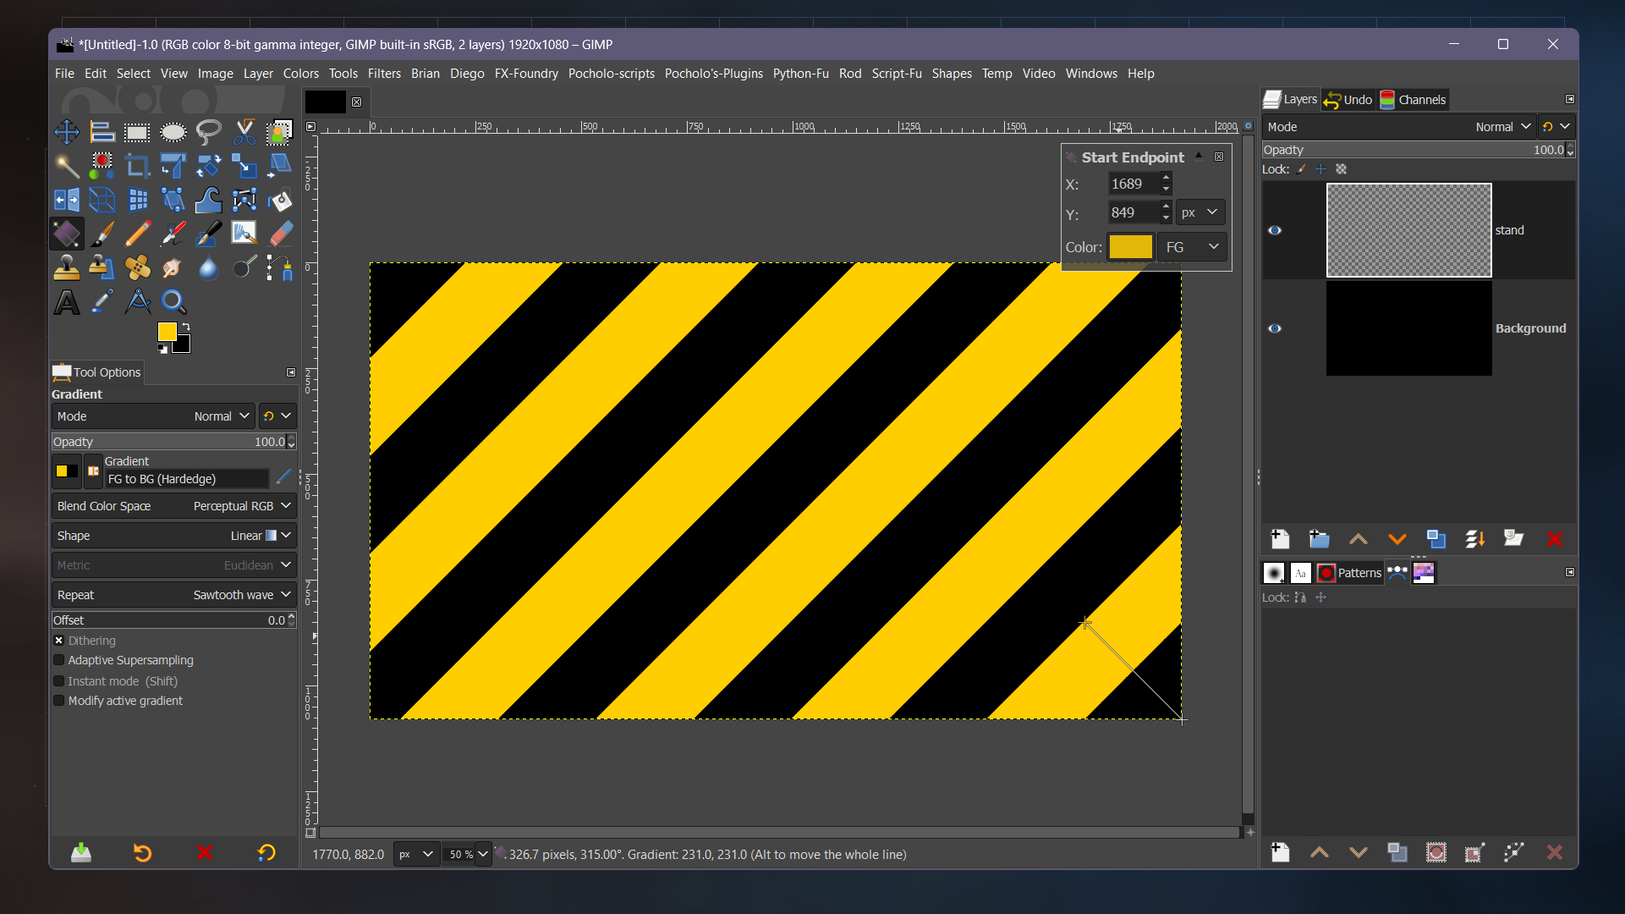Screen dimensions: 1625x914
Task: Toggle the layer lock alpha channel
Action: click(x=1341, y=169)
